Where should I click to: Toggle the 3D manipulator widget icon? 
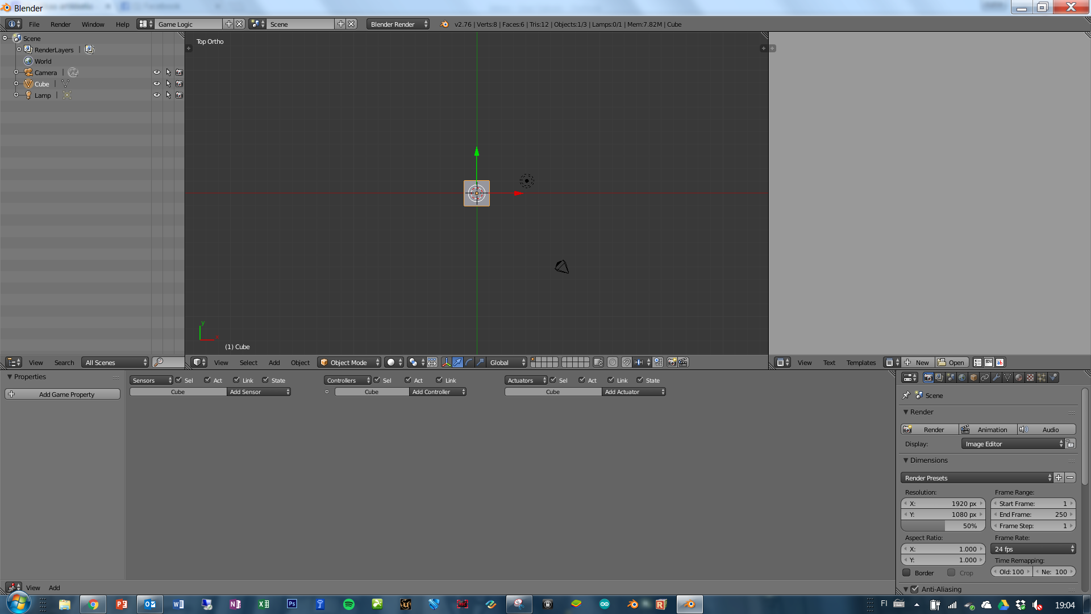pyautogui.click(x=446, y=362)
